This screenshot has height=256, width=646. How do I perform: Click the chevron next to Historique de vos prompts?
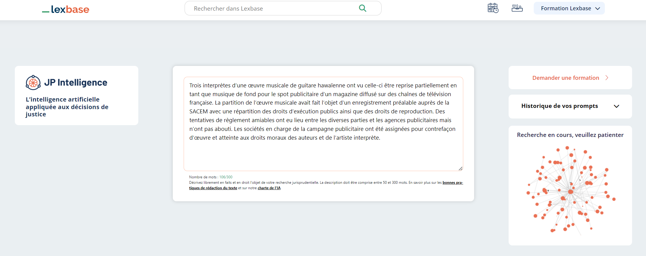tap(616, 106)
